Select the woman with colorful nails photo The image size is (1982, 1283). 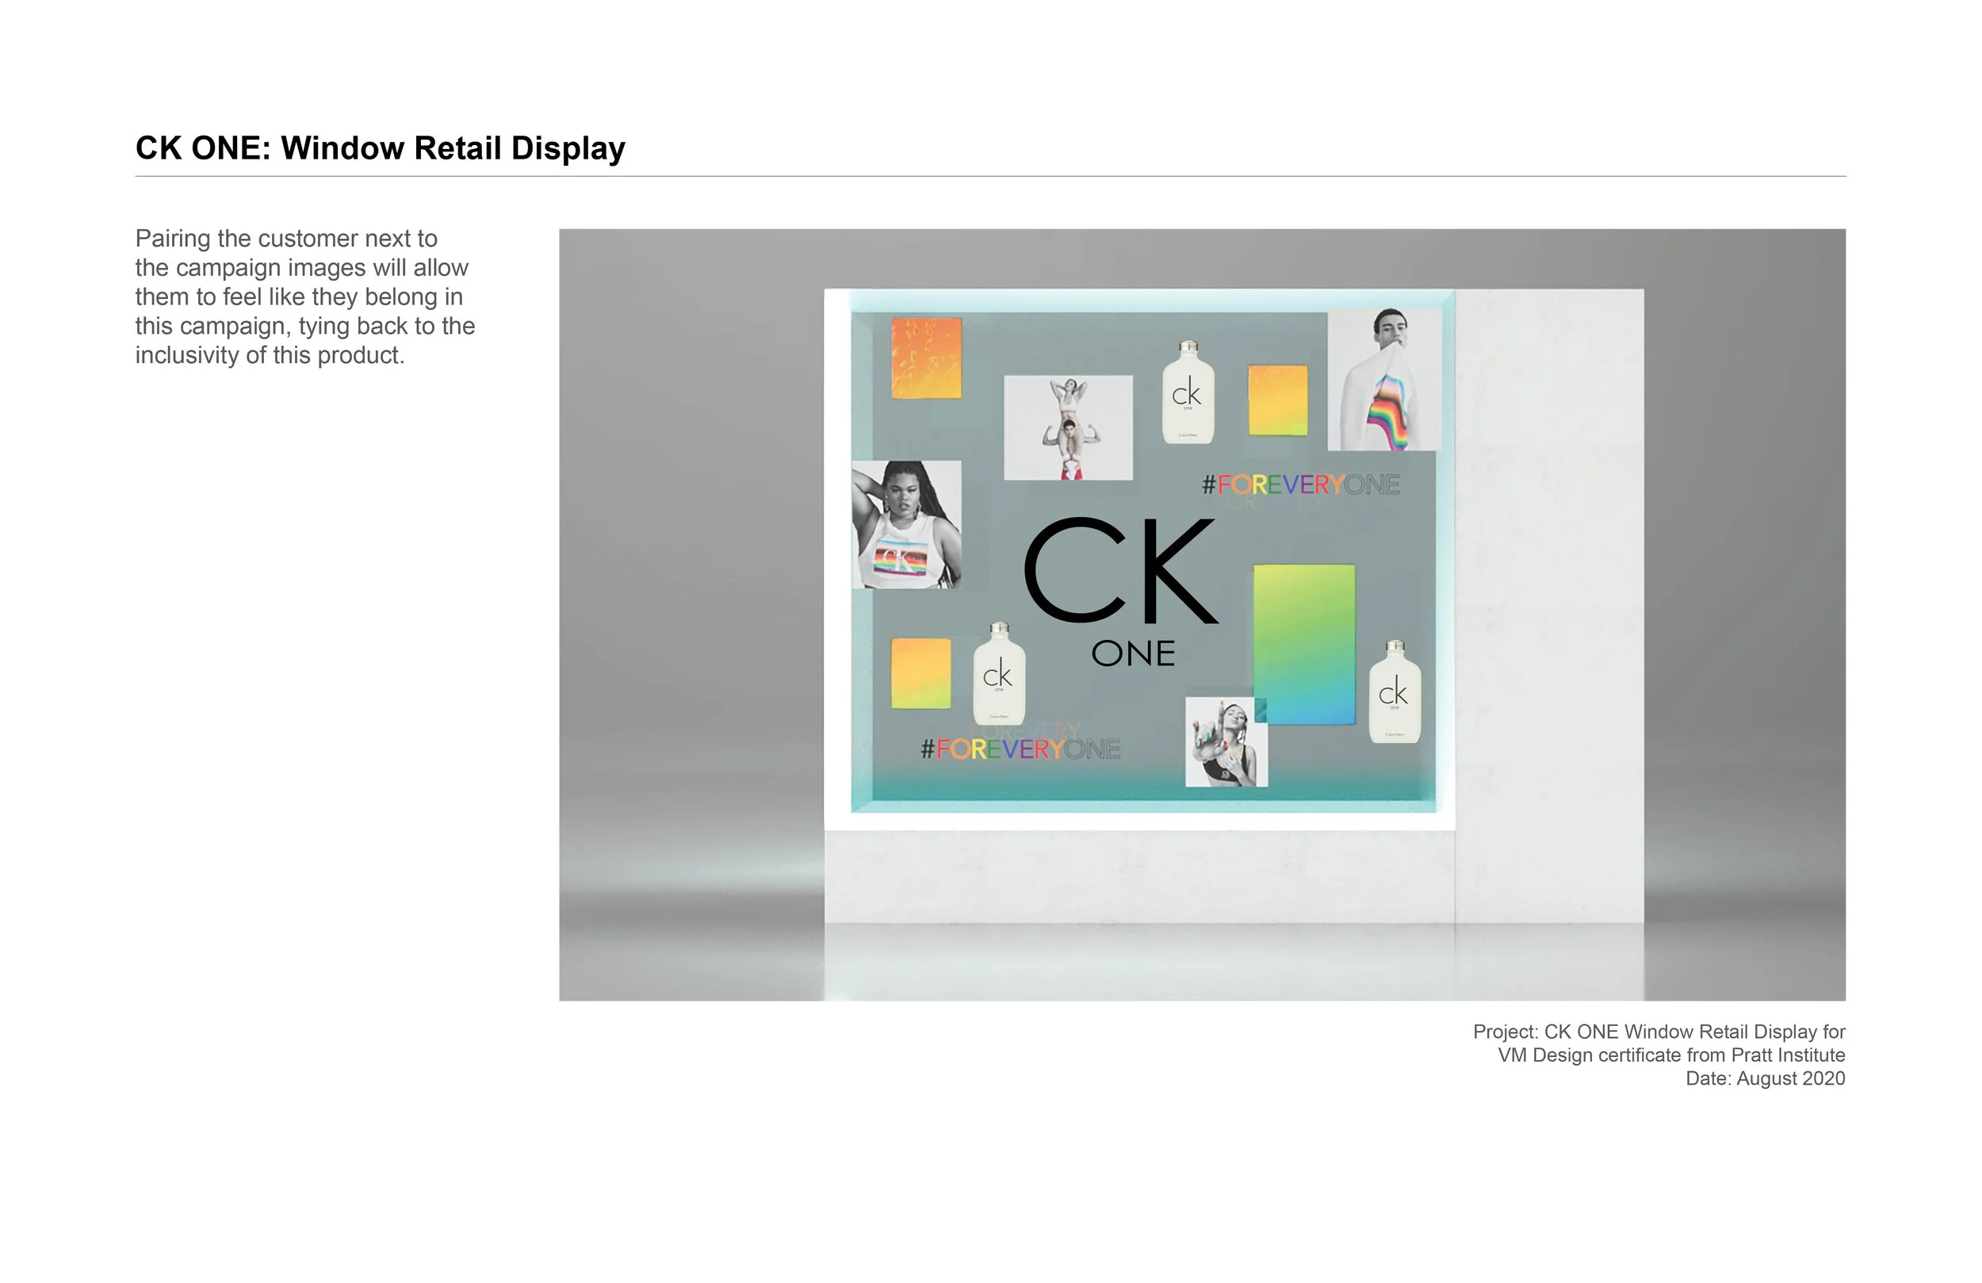(1226, 742)
